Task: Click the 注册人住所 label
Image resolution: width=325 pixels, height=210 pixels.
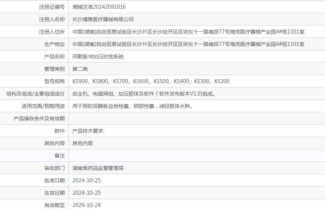Action: point(52,32)
